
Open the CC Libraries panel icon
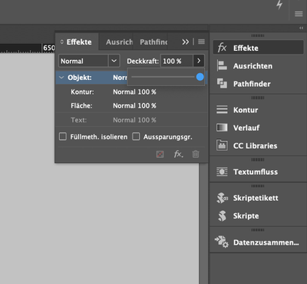point(222,145)
